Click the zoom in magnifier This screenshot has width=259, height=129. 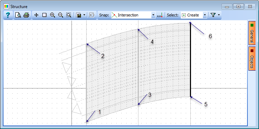52,15
